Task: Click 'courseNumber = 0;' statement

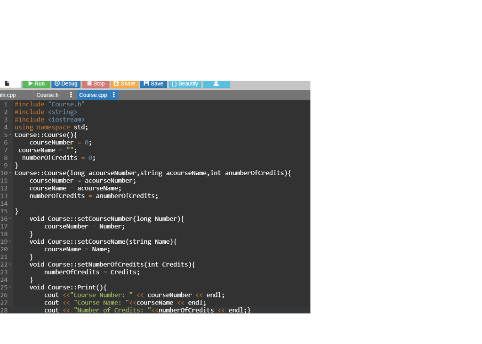Action: click(x=61, y=142)
